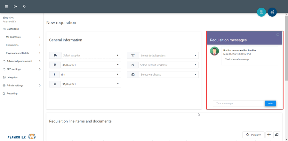Click the logout icon in top bar
The width and height of the screenshot is (288, 141).
15,6
